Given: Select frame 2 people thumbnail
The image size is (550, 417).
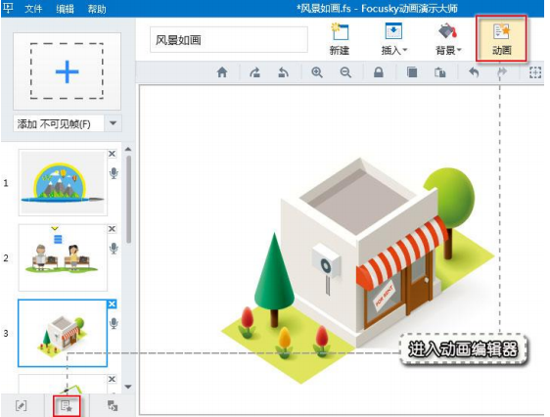Looking at the screenshot, I should tap(63, 257).
